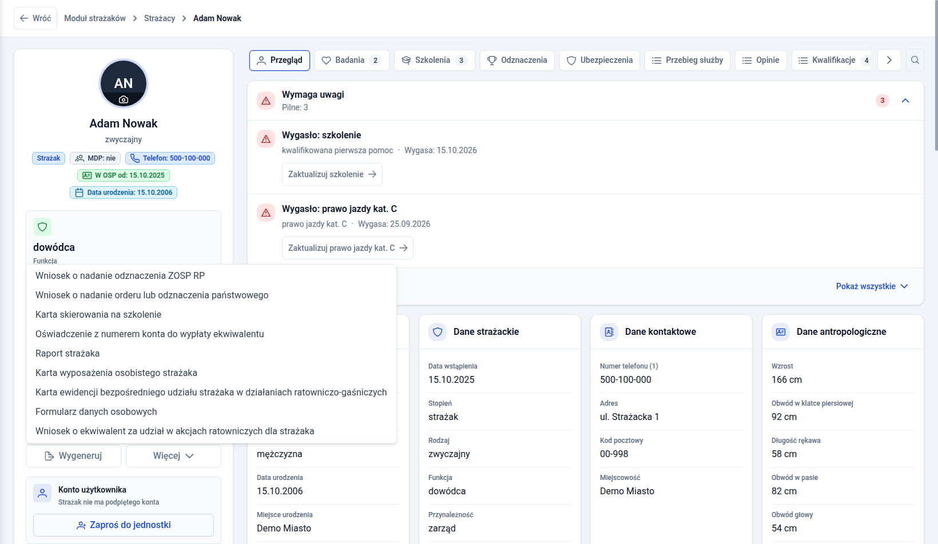Click the alert icon for Wygasło: szkolenie
Image resolution: width=938 pixels, height=544 pixels.
click(266, 139)
